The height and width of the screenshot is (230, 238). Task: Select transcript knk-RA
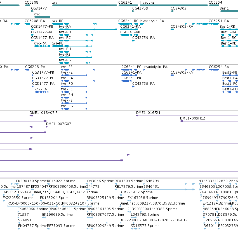(x=42, y=46)
